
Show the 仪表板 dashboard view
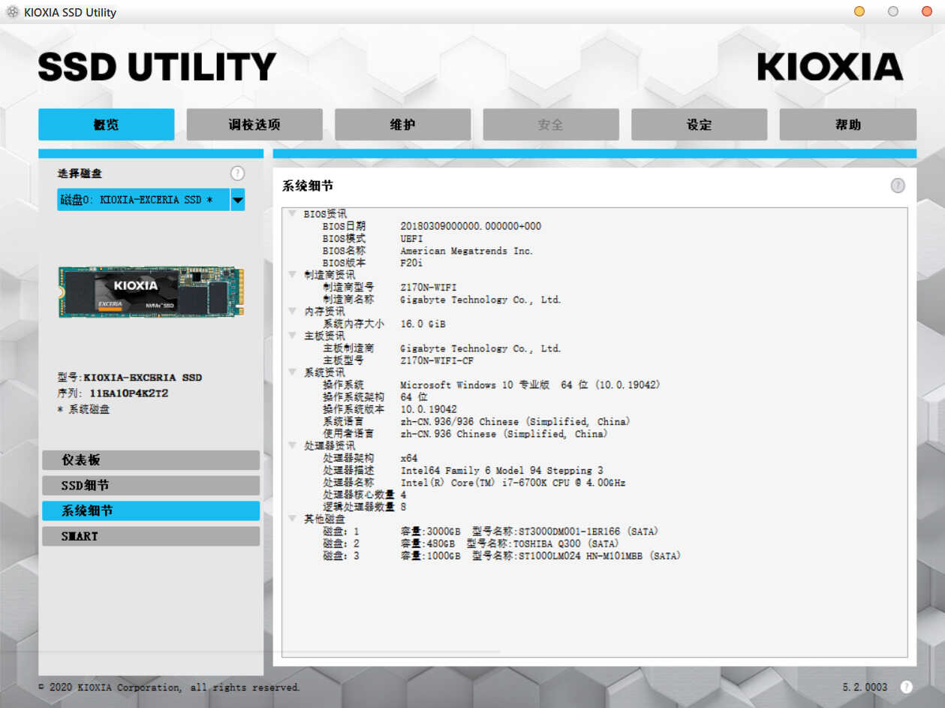pos(151,460)
